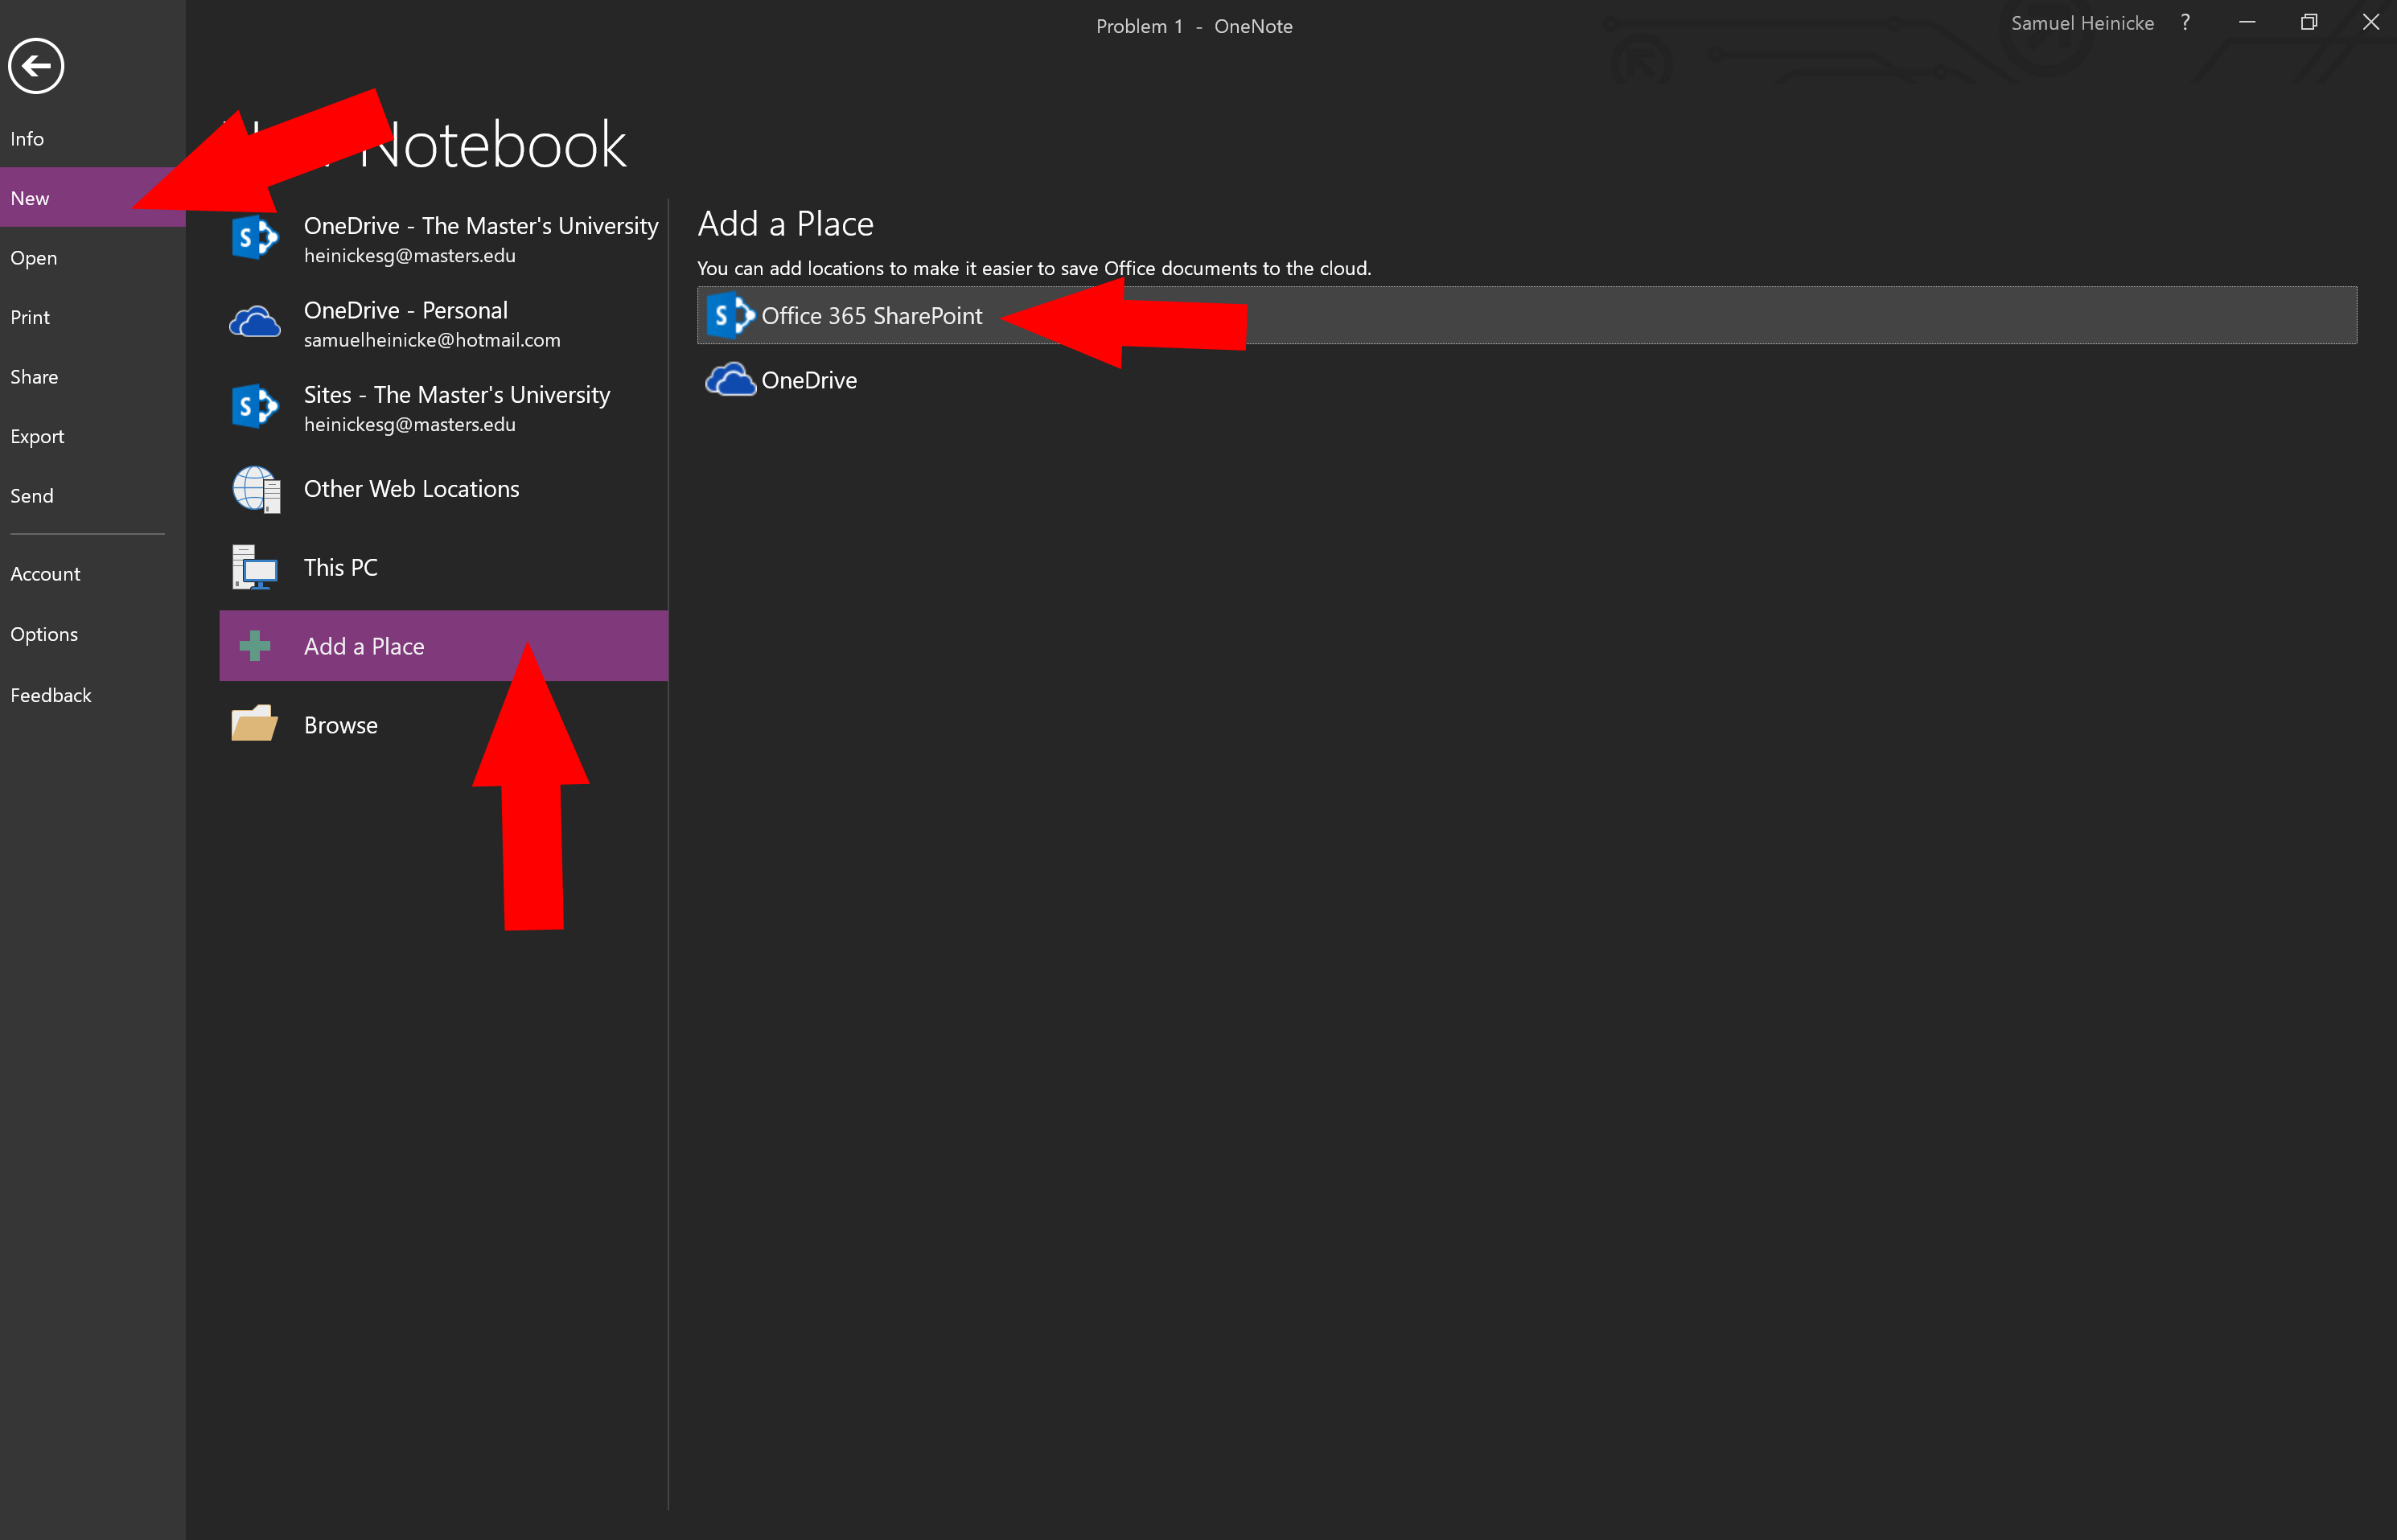Screen dimensions: 2397x1540
Task: Click the SharePoint icon beside OneDrive - The Master's University
Action: [254, 238]
